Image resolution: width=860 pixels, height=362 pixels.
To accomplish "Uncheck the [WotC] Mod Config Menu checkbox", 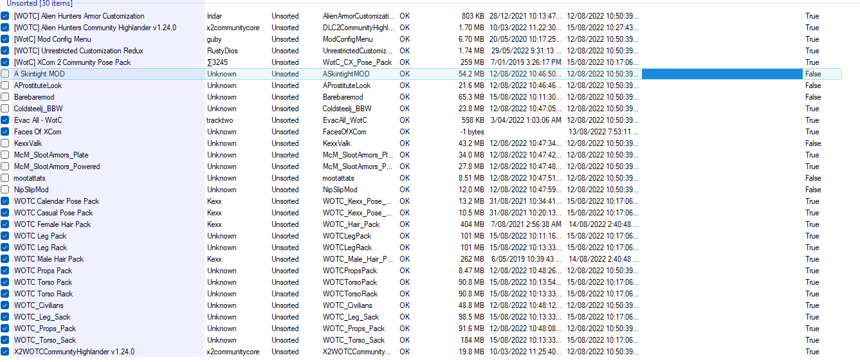I will [5, 39].
